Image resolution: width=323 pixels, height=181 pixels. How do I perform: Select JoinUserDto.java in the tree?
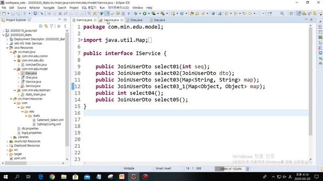36,65
